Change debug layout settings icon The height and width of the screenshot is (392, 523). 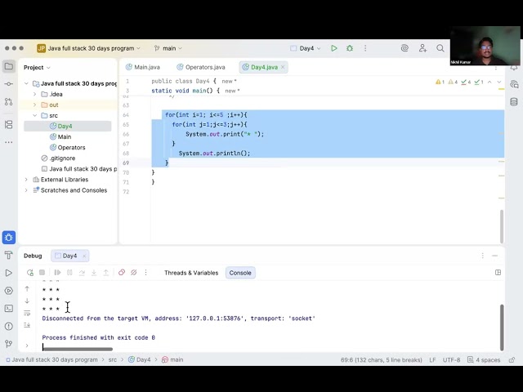498,273
